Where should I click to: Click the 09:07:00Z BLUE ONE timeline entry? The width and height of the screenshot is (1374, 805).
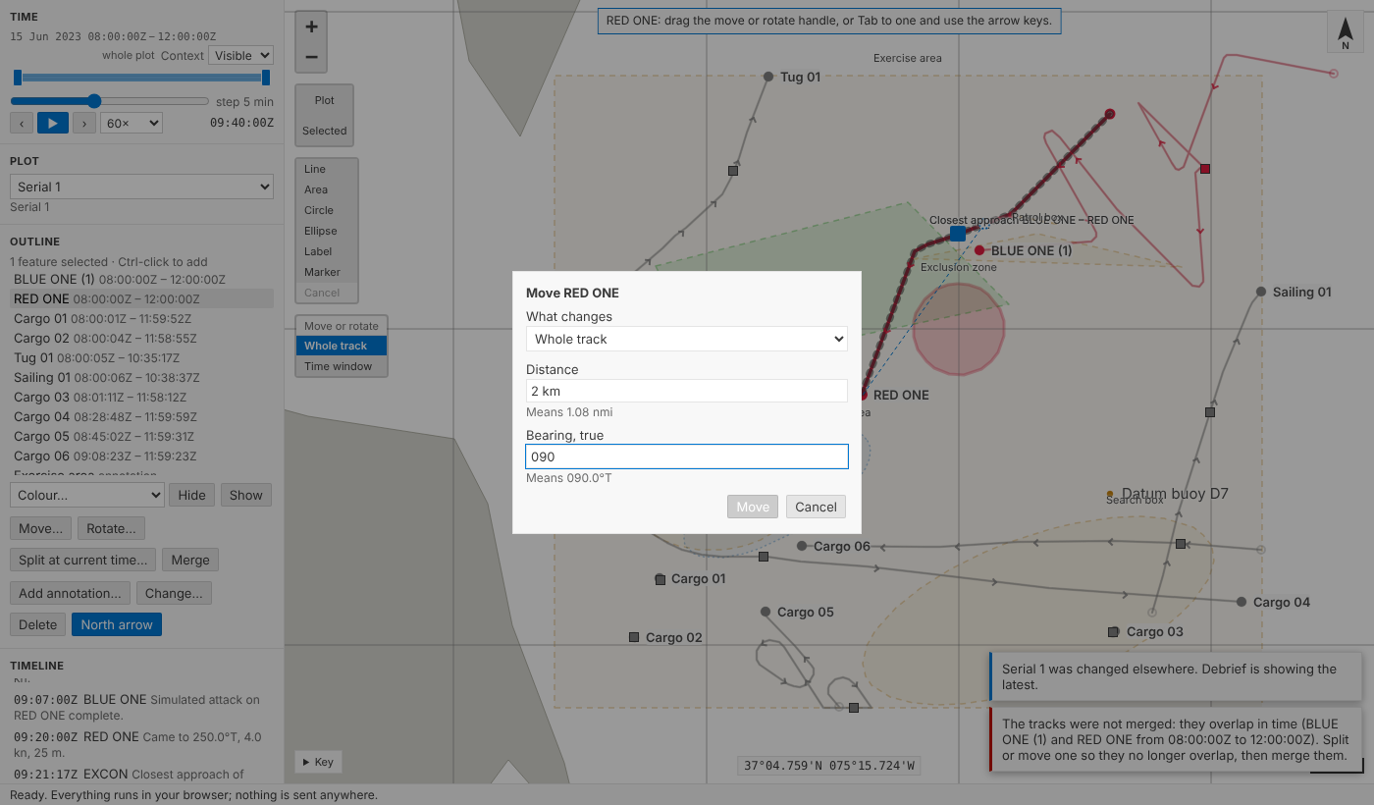click(x=141, y=708)
